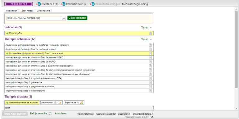The image size is (239, 119).
Task: Select Stap 1b: morfine of fentanyl
Action: (79, 49)
